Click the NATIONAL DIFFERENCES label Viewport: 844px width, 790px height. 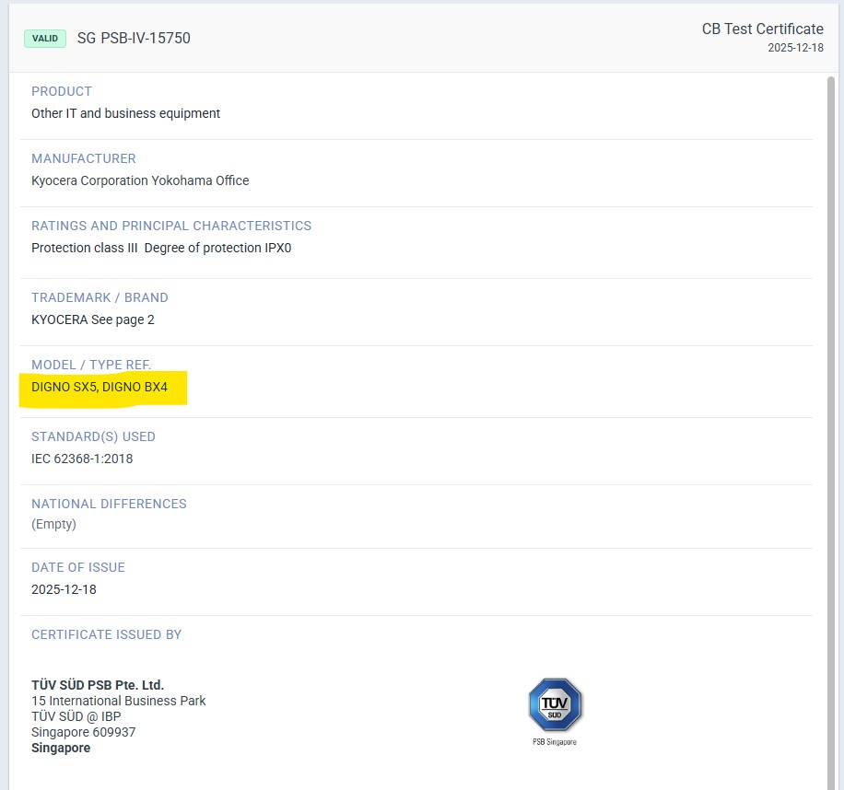tap(109, 504)
